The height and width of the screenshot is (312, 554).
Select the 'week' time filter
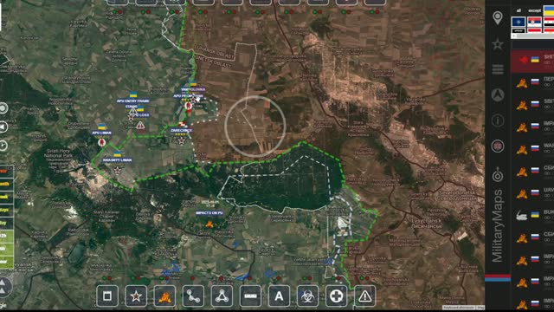pos(6,197)
